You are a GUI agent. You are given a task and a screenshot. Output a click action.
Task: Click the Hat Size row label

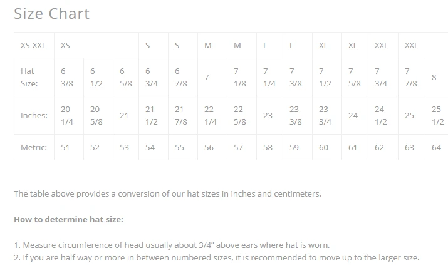29,78
